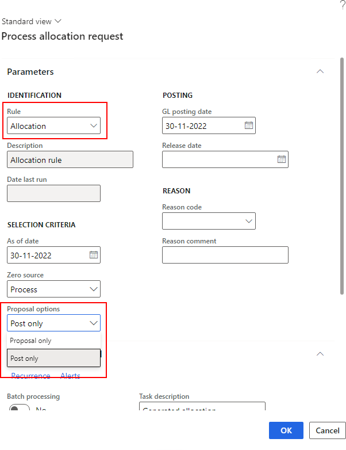This screenshot has width=346, height=450.
Task: Open the Recurrence link
Action: tap(31, 376)
